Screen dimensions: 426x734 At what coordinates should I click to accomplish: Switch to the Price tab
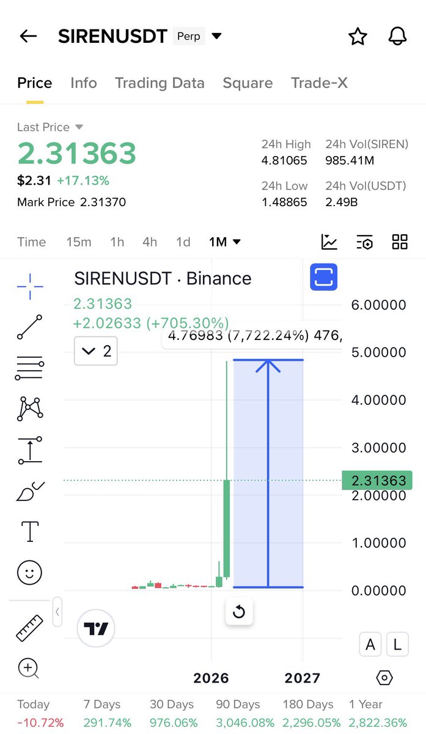pos(35,83)
